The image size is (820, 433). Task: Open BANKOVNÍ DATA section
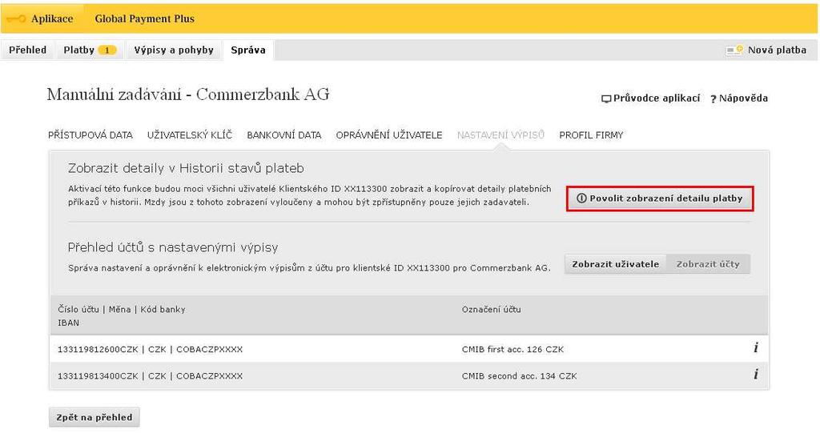pos(284,135)
